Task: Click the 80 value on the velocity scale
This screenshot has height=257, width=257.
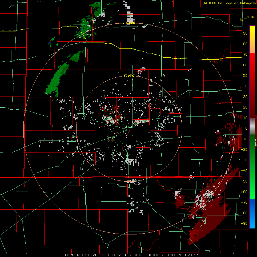Action: pyautogui.click(x=245, y=44)
